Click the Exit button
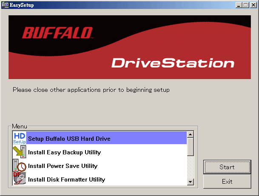Screen dimensions: 259x196 [227, 182]
